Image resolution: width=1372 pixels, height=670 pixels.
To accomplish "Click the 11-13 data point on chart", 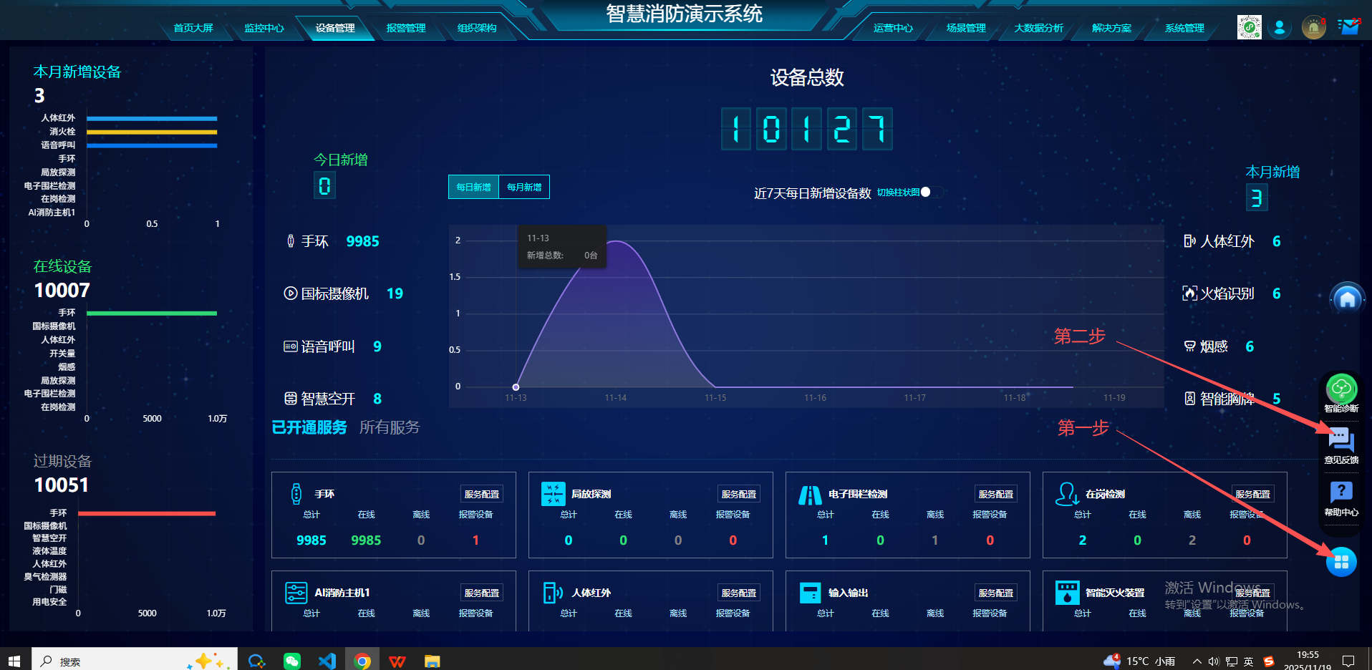I will click(x=516, y=387).
